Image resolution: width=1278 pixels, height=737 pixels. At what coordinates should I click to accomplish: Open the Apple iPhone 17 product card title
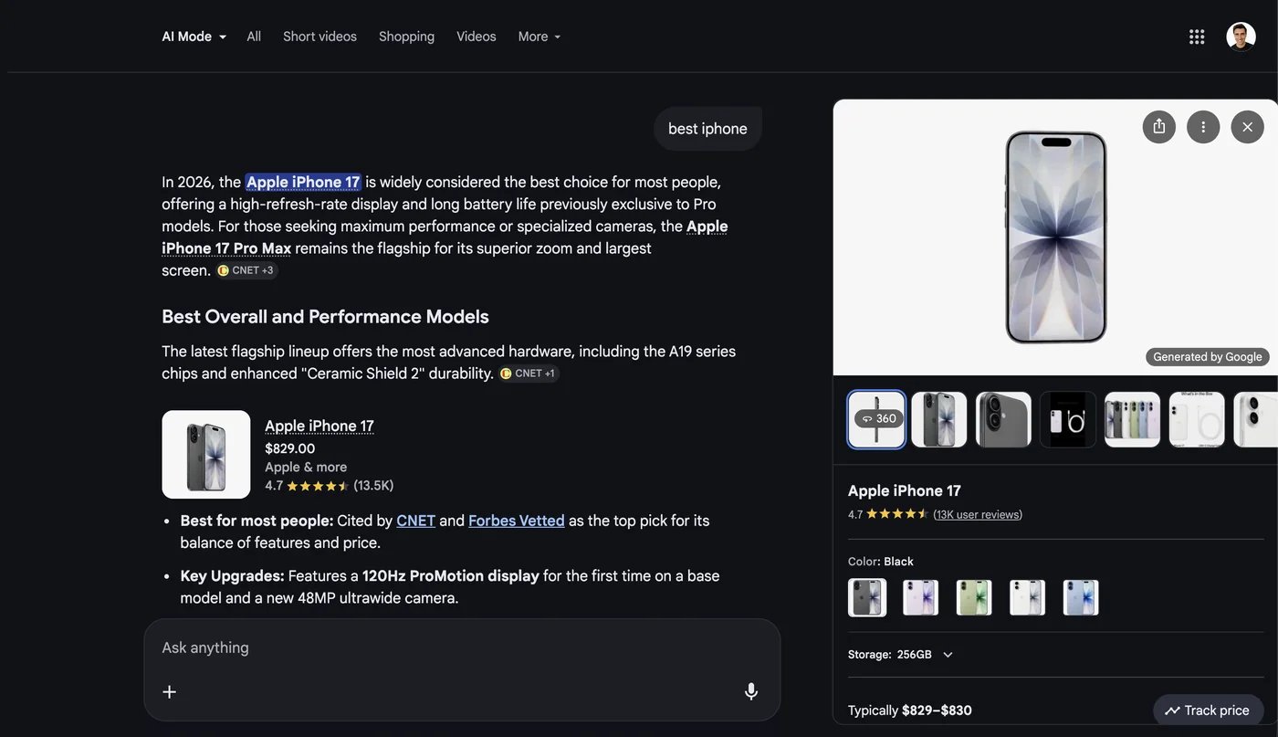click(319, 426)
